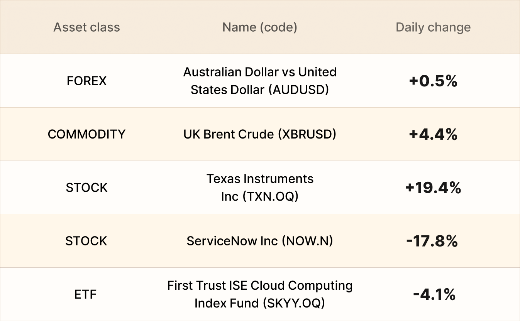Click the +4.4% daily change value
Viewport: 520px width, 321px height.
[x=433, y=134]
